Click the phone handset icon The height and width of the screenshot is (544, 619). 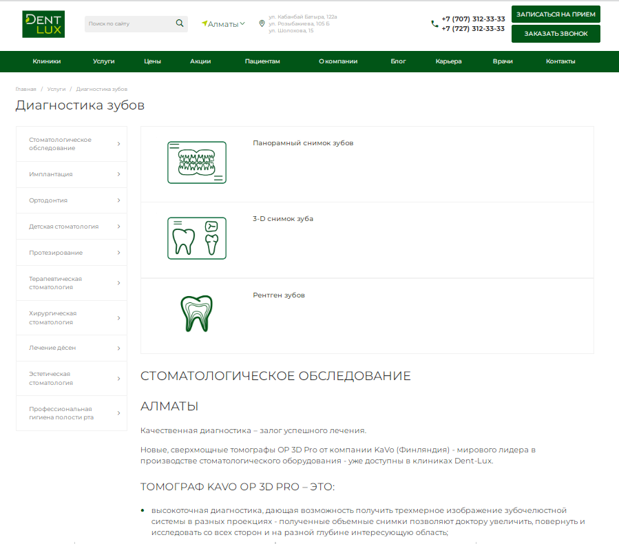[x=434, y=23]
